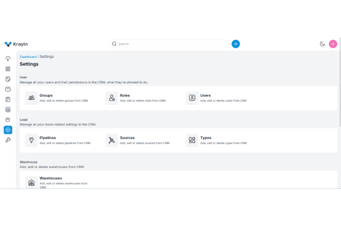Go to Quotes sidebar icon
The width and height of the screenshot is (341, 227).
(x=8, y=79)
